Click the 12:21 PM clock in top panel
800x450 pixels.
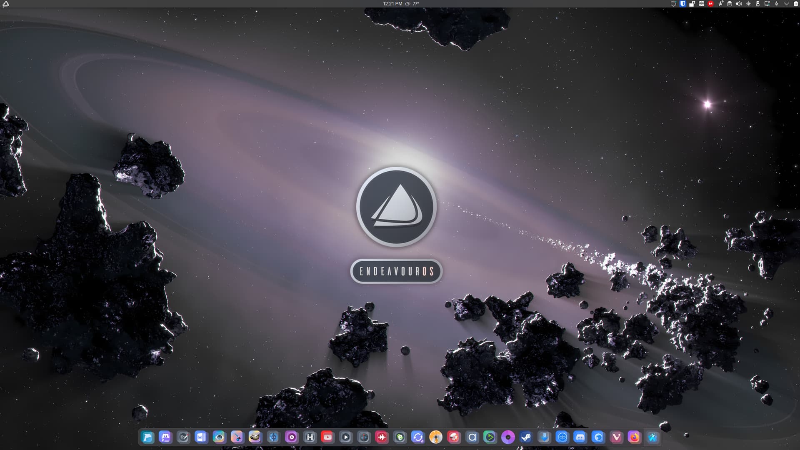tap(392, 4)
